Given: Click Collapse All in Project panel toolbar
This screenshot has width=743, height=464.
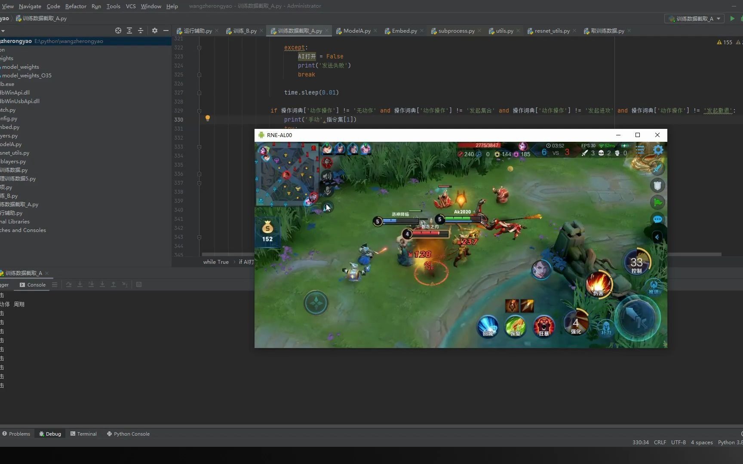Looking at the screenshot, I should pos(141,31).
